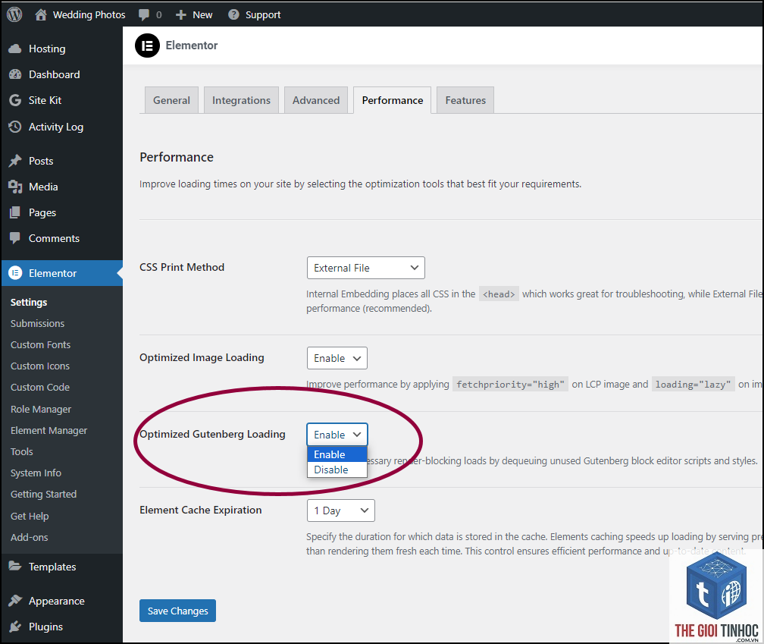
Task: Click the Media icon in sidebar
Action: (x=15, y=187)
